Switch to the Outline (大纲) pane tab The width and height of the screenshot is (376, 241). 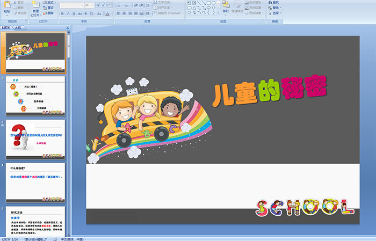pos(18,28)
